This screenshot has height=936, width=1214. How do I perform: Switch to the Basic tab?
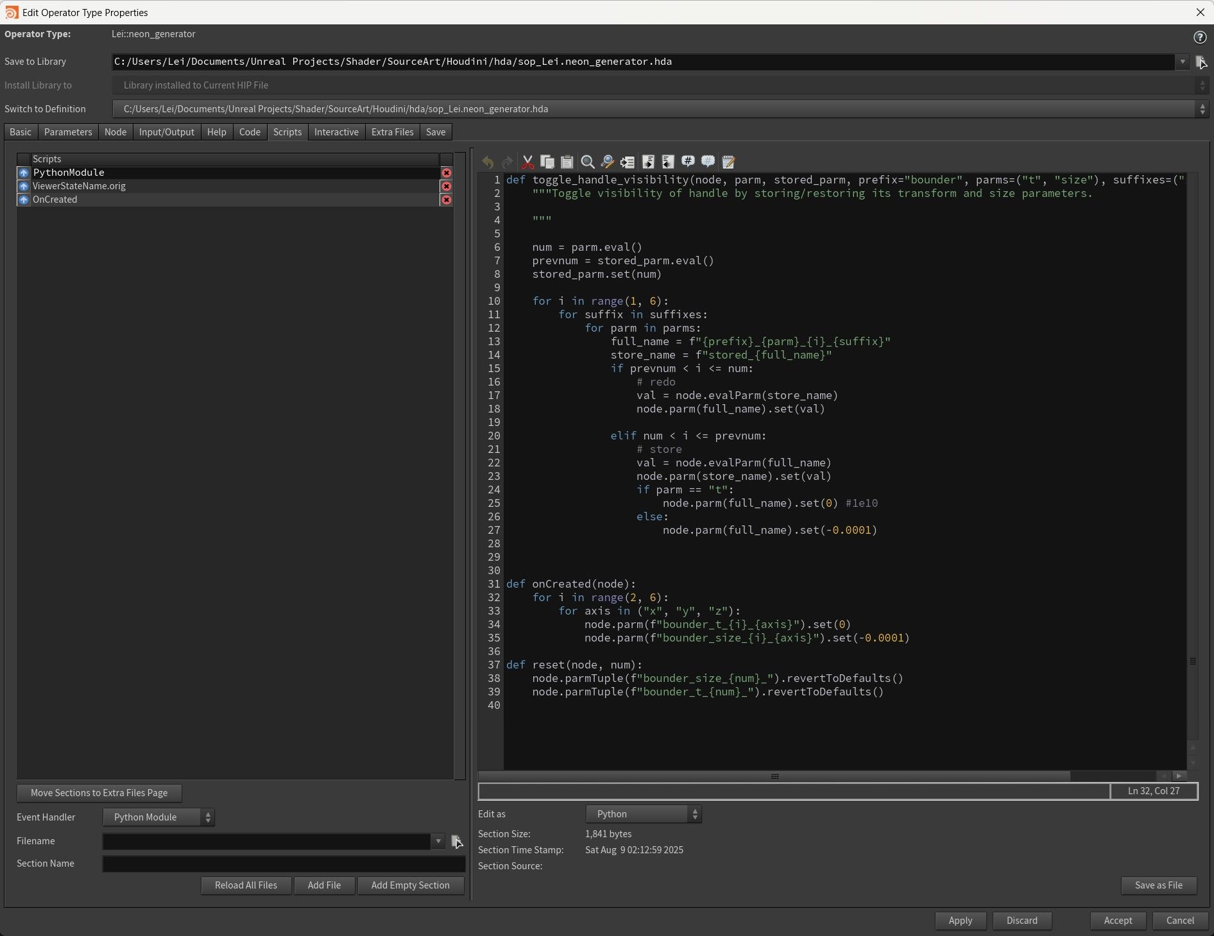[x=21, y=132]
